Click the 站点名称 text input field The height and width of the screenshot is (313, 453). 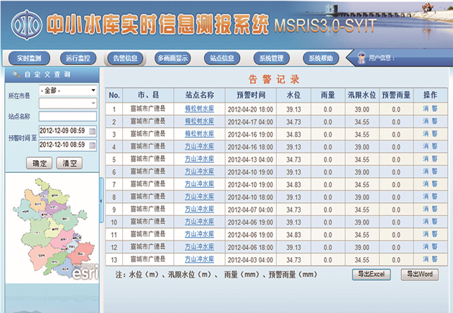pyautogui.click(x=68, y=116)
